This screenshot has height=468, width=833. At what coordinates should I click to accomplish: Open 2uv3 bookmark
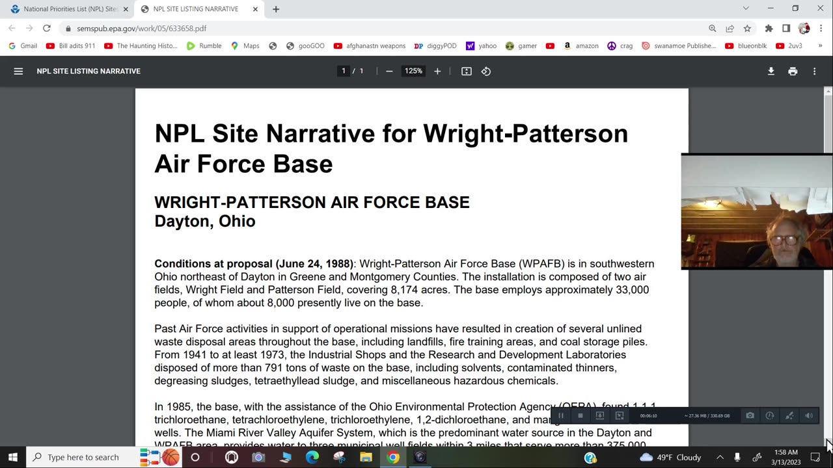(x=789, y=45)
